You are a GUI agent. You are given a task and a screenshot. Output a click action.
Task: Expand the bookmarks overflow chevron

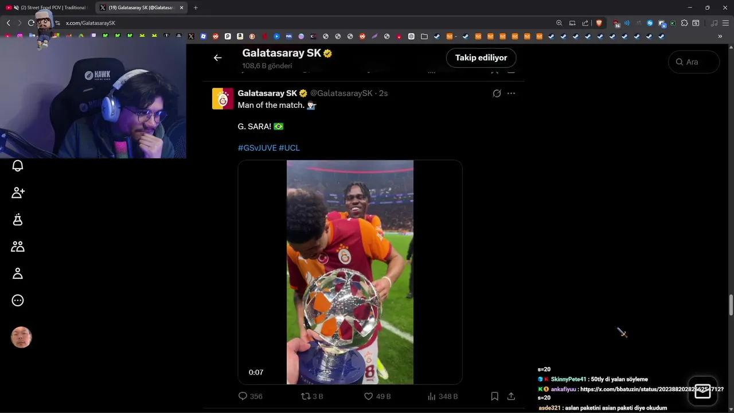pos(720,36)
